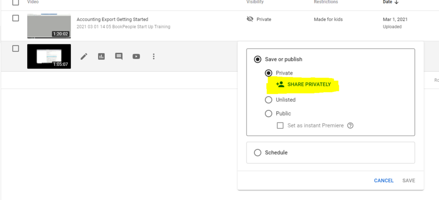Screen dimensions: 439x200
Task: Choose the Private radio button
Action: point(269,73)
